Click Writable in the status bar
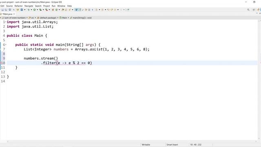 [146, 145]
